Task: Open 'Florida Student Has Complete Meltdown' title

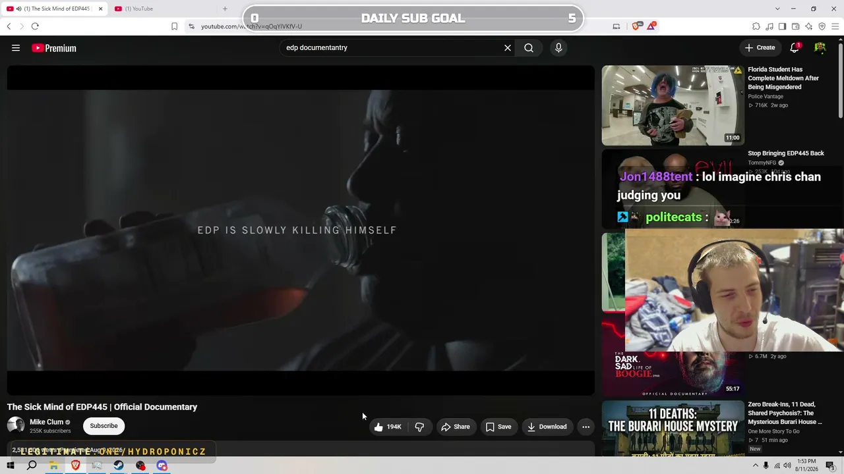Action: 783,78
